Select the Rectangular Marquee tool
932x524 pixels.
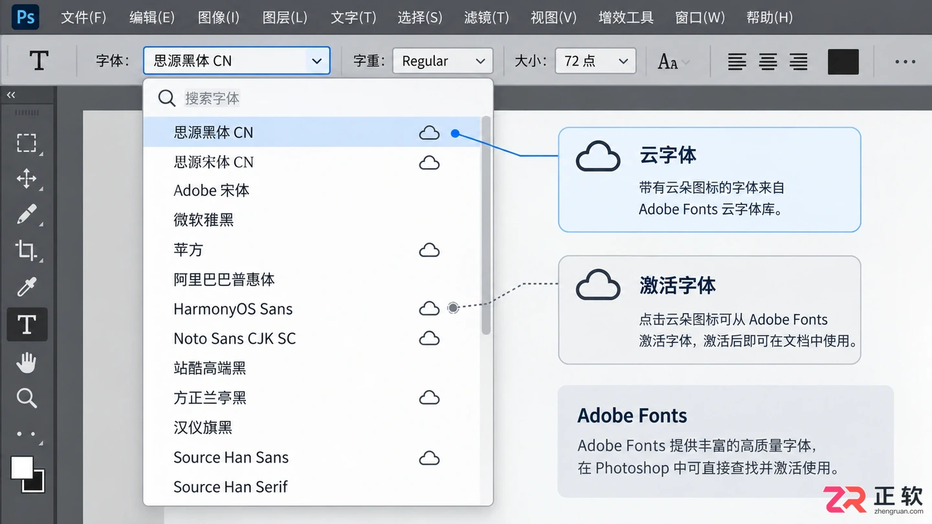pyautogui.click(x=27, y=143)
